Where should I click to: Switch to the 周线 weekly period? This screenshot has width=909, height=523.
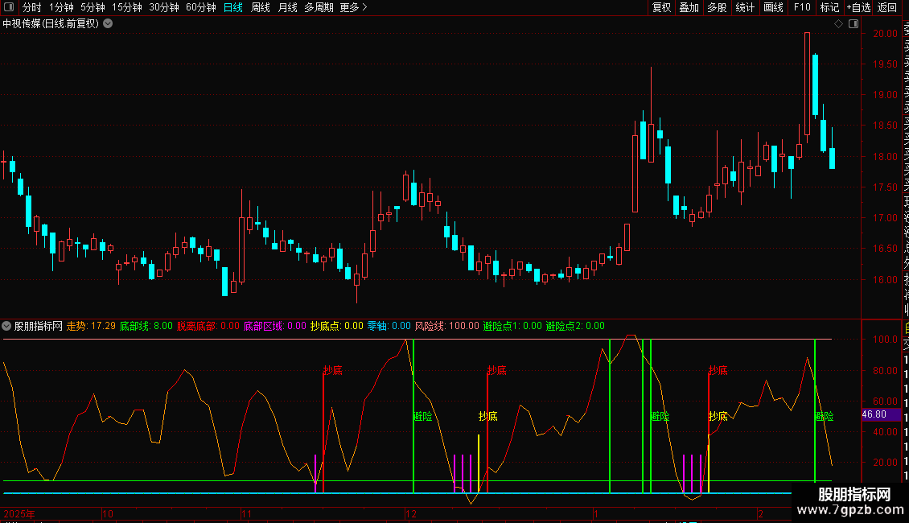click(260, 7)
